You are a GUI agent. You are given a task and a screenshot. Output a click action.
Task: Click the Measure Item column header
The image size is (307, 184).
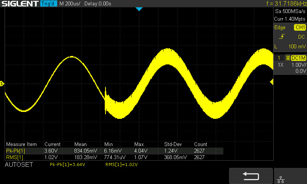[21, 144]
